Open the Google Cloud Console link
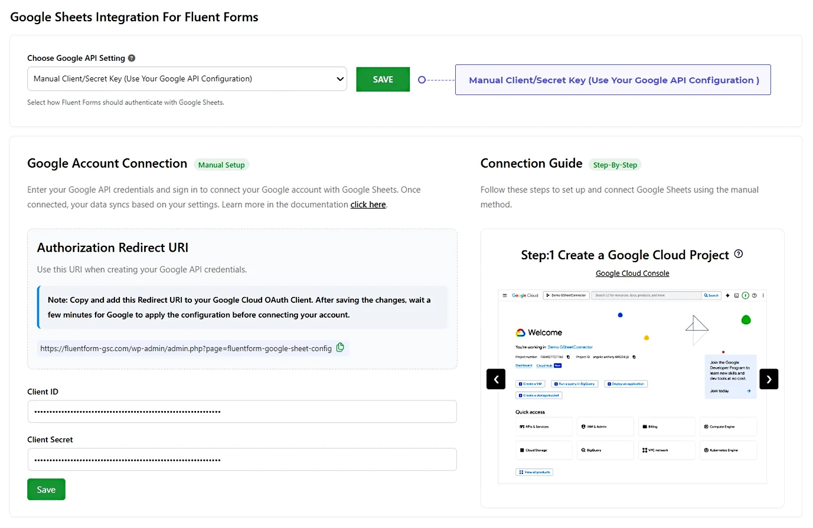The height and width of the screenshot is (528, 813). click(x=632, y=273)
